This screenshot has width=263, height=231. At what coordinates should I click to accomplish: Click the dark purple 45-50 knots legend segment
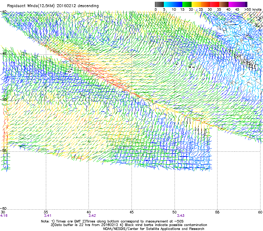click(x=242, y=4)
